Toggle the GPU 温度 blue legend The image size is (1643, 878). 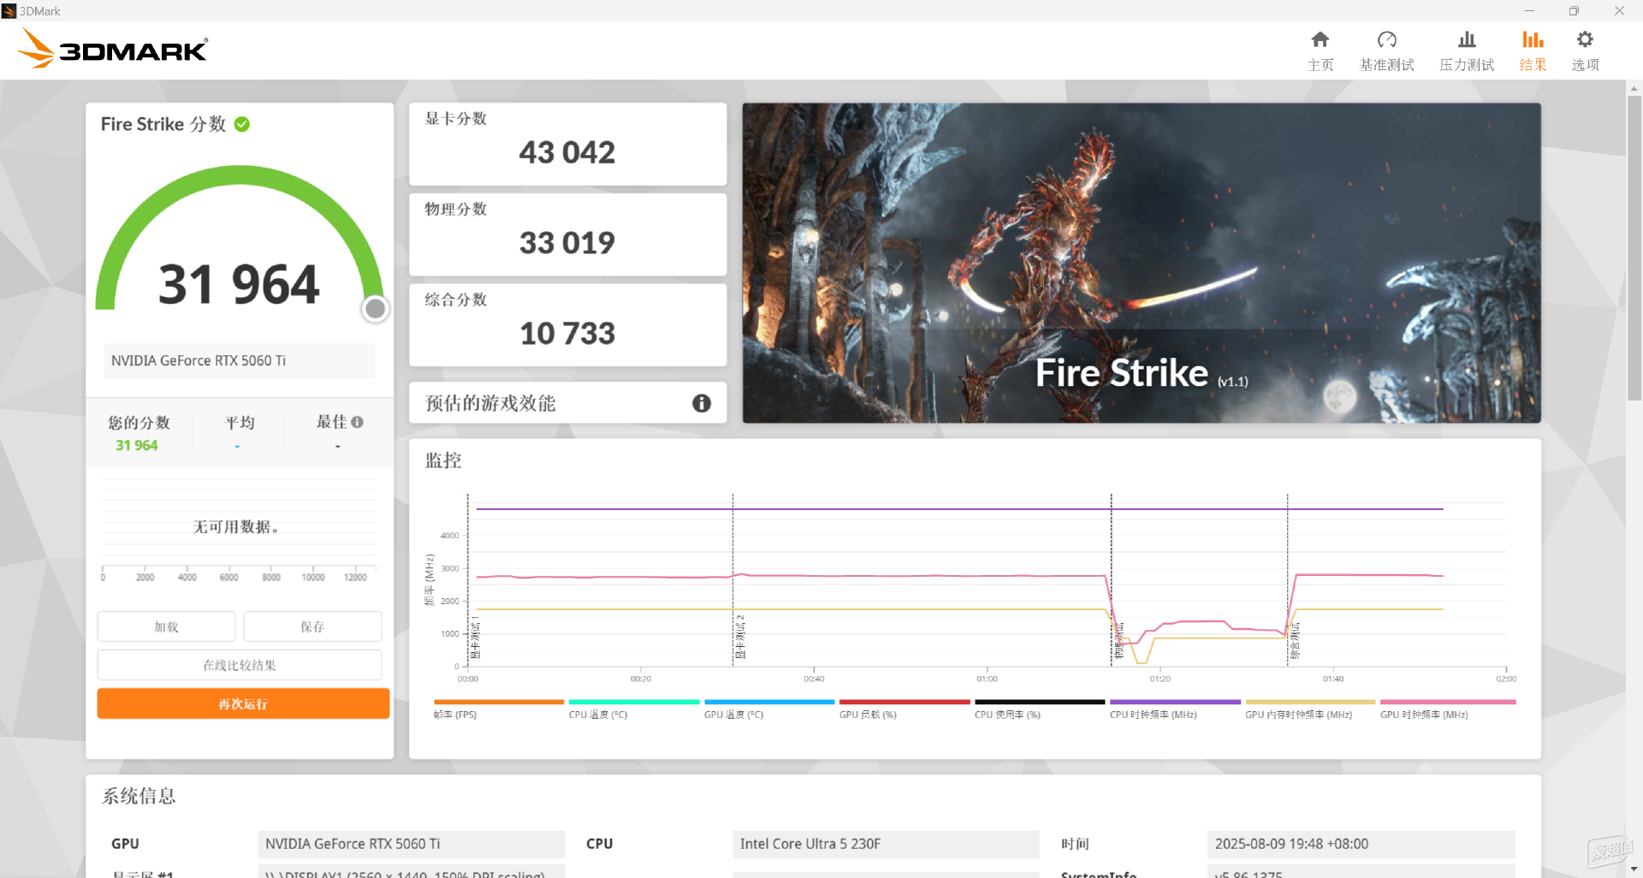point(769,709)
